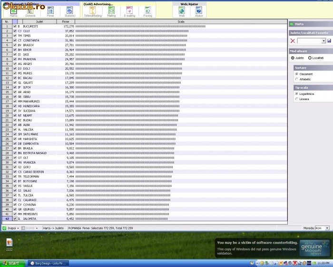Launch the E-mailing tool
This screenshot has height=267, width=333.
pyautogui.click(x=129, y=11)
